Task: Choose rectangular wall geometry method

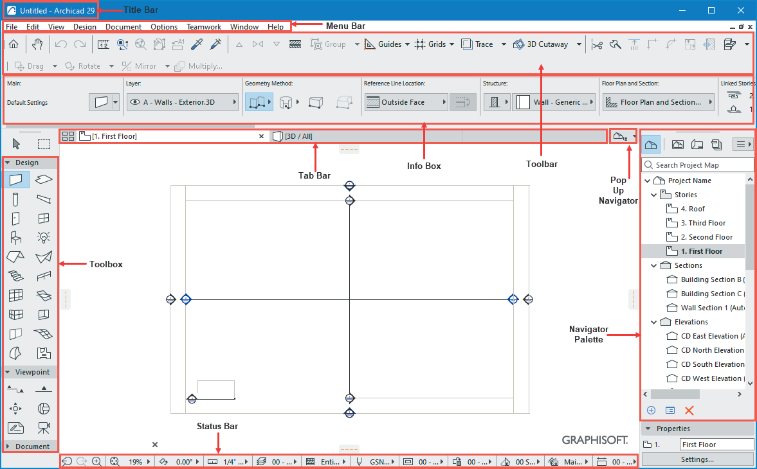Action: (315, 102)
